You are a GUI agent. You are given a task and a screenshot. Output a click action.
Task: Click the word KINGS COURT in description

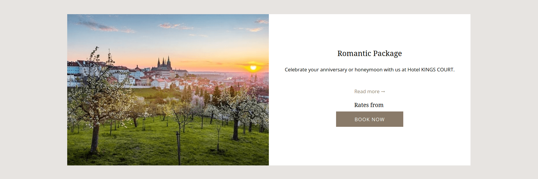437,70
